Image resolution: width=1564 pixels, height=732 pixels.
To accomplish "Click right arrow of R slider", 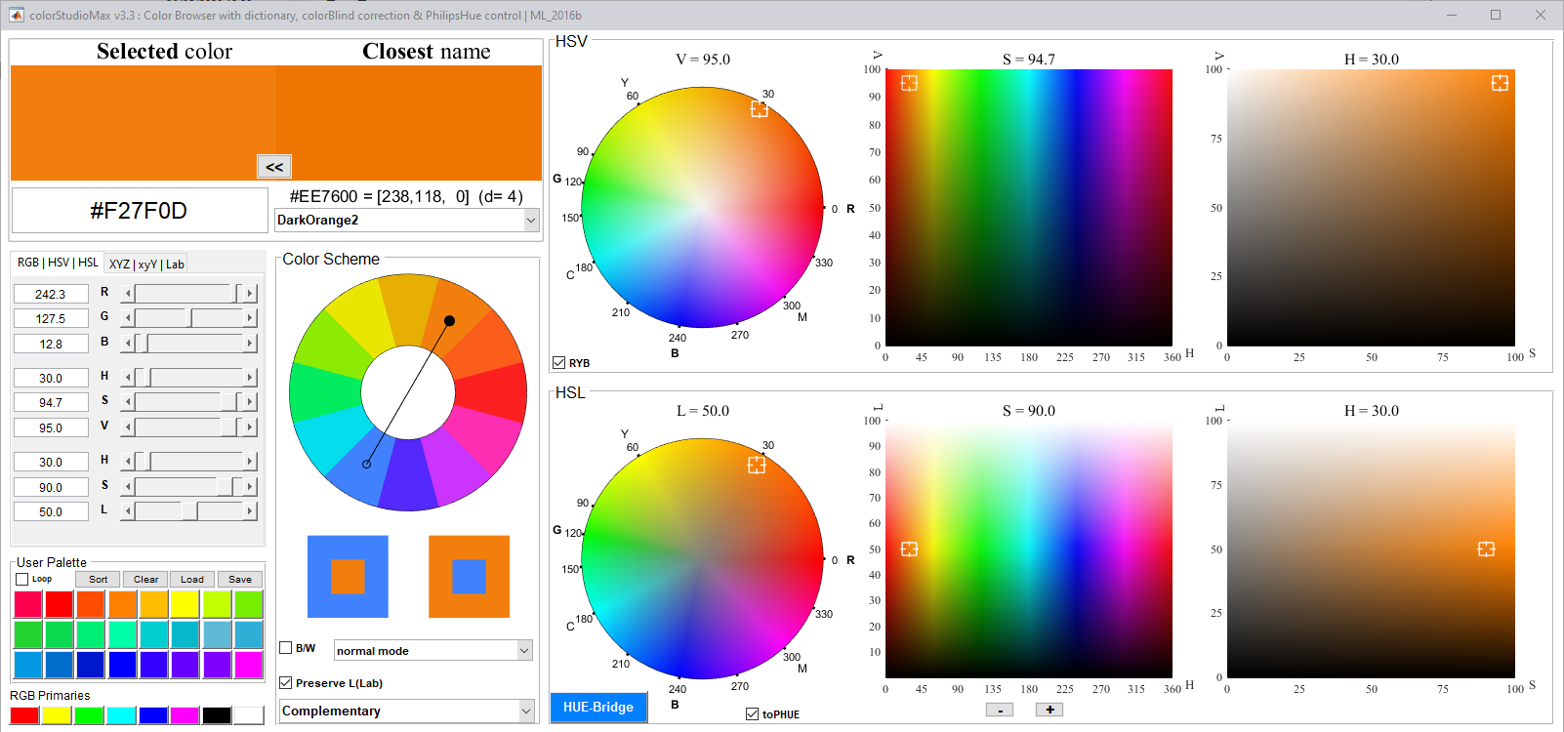I will (x=250, y=293).
